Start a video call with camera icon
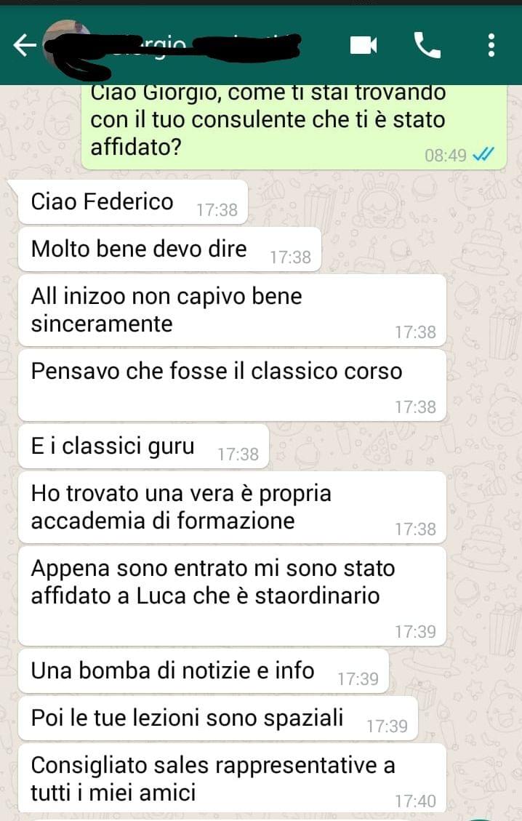Screen dimensions: 522x821 coord(364,46)
